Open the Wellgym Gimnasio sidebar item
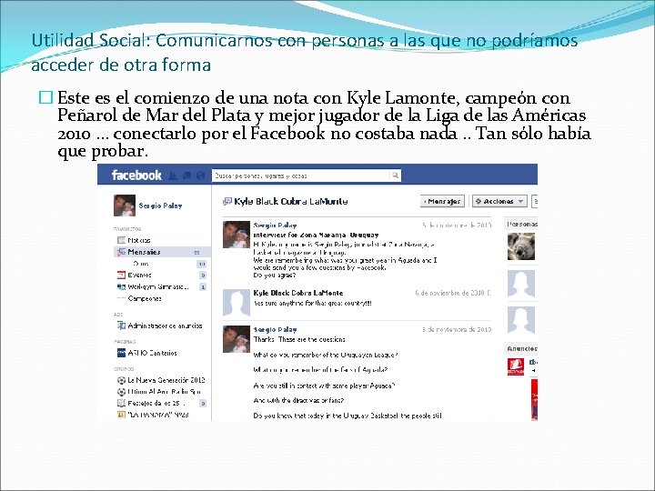655x491 pixels. coord(158,286)
